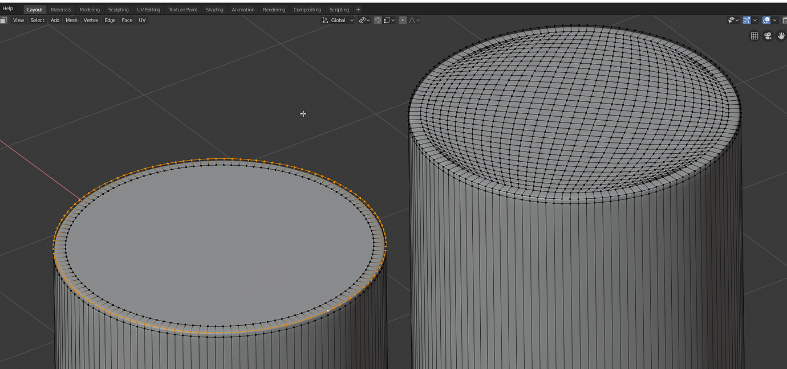Open the Vertex menu
787x369 pixels.
click(91, 20)
